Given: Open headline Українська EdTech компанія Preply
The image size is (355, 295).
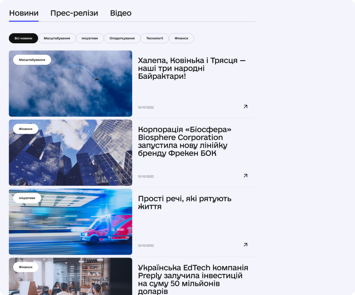Looking at the screenshot, I should 193,279.
